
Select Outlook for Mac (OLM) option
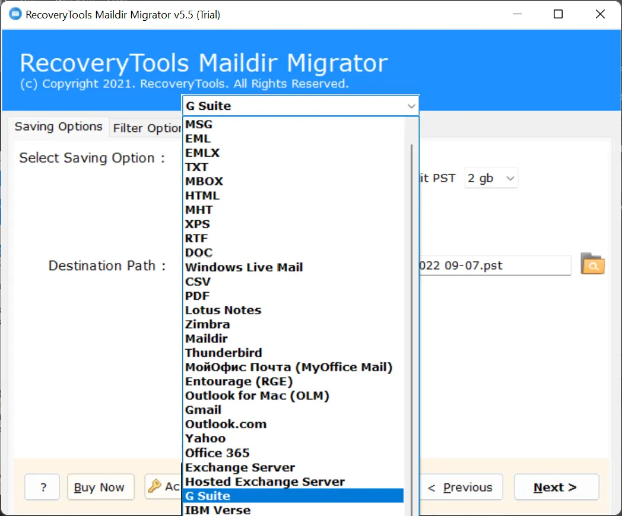pyautogui.click(x=257, y=395)
